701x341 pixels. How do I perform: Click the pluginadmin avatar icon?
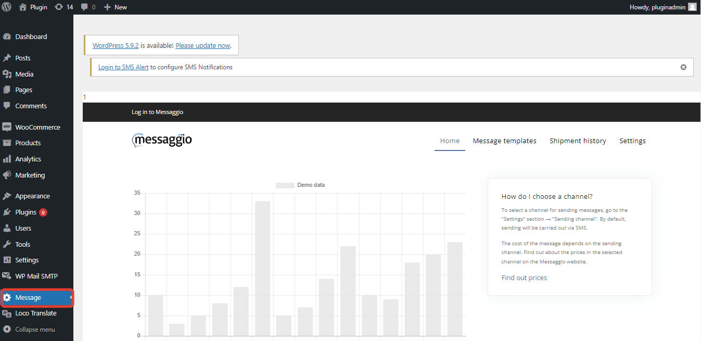(x=692, y=7)
